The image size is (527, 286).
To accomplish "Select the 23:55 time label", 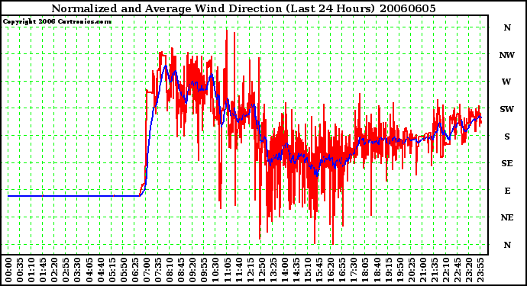I will pos(480,270).
